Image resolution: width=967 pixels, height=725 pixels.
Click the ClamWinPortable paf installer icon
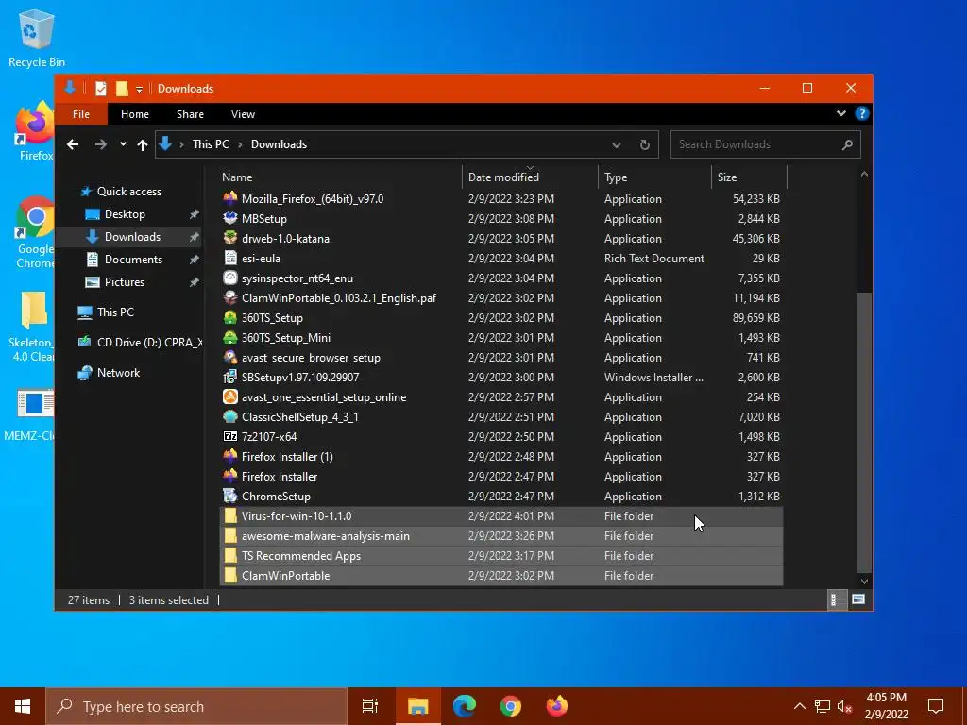(x=230, y=297)
